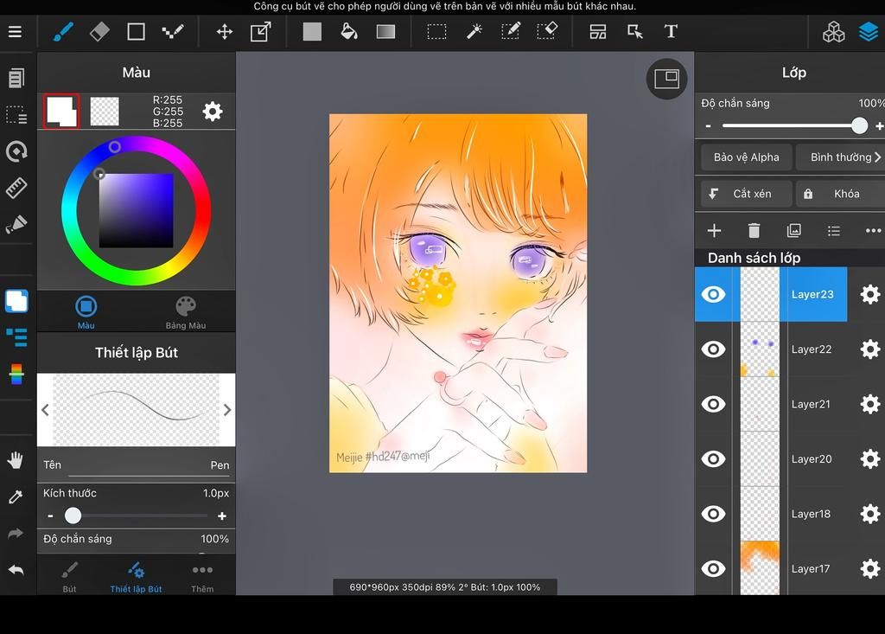
Task: Open Layer23 settings gear
Action: coord(869,294)
